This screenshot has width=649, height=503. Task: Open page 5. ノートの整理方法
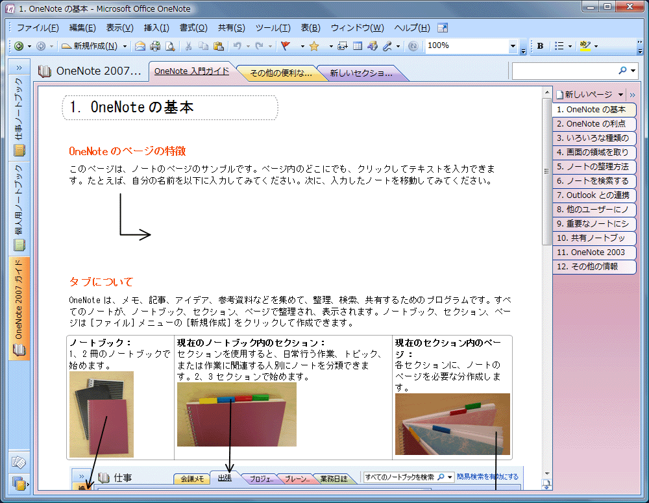(594, 167)
